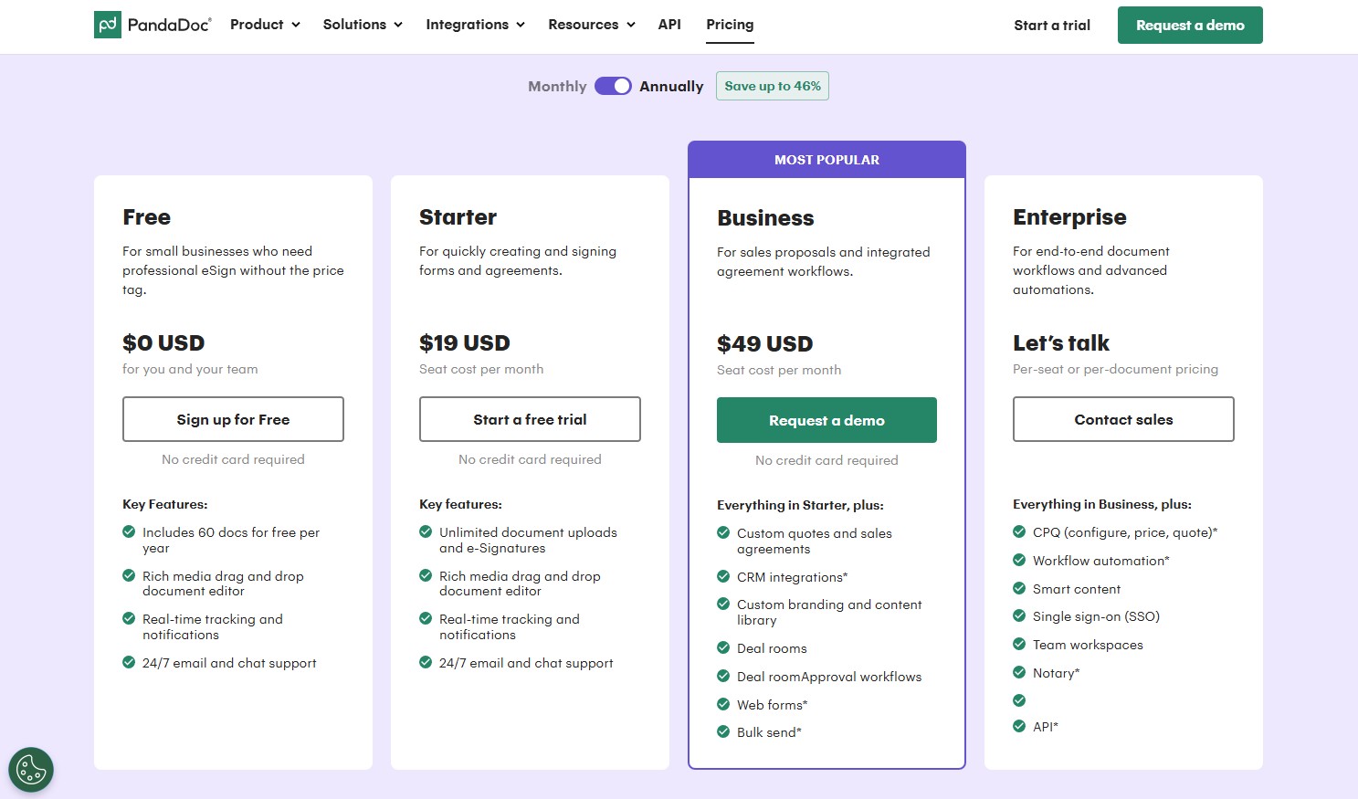Click checkmark icon beside Single sign-on (SSO)
Image resolution: width=1358 pixels, height=799 pixels.
tap(1019, 615)
